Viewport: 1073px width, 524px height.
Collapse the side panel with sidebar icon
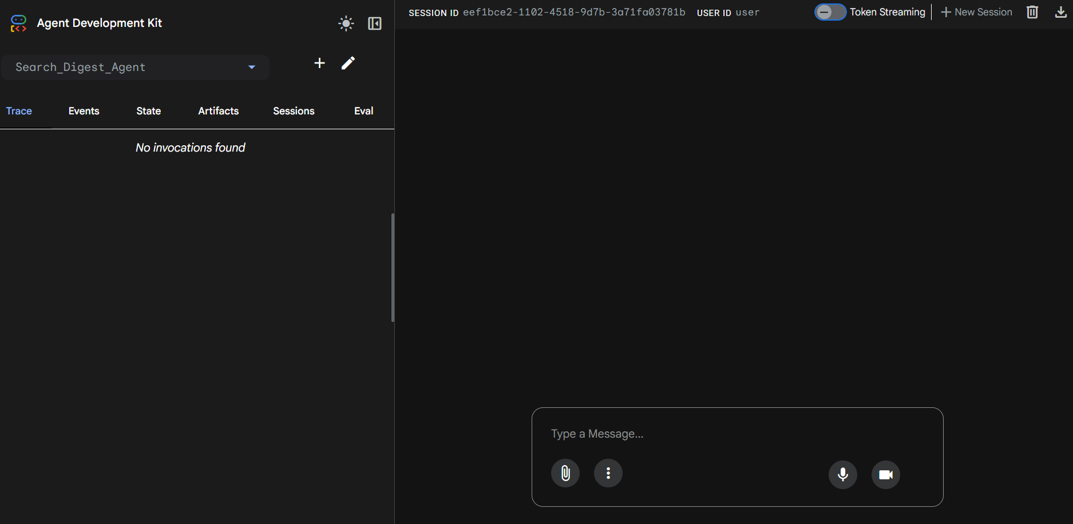coord(375,23)
